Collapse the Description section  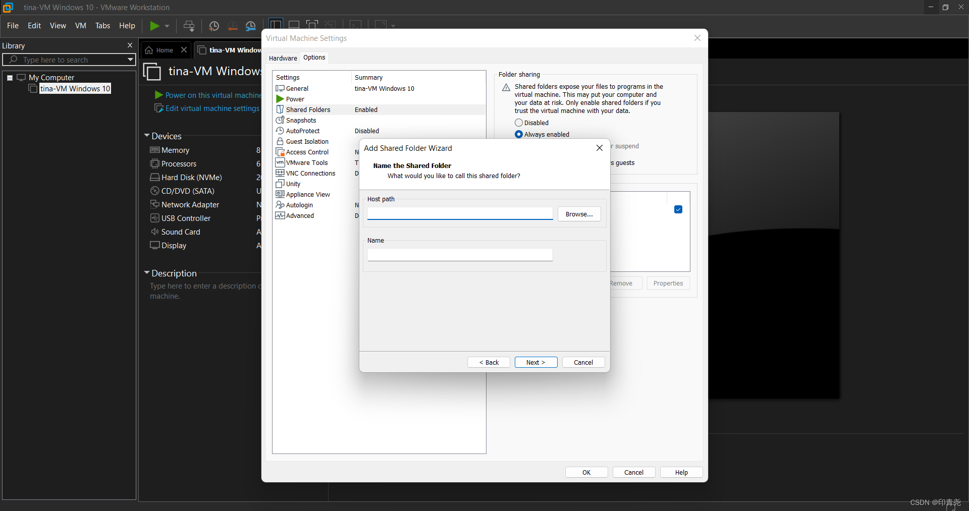pos(147,273)
